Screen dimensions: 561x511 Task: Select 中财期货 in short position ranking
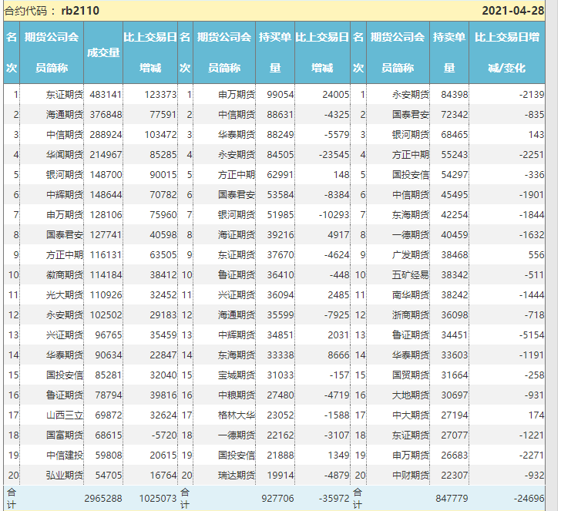click(x=411, y=476)
